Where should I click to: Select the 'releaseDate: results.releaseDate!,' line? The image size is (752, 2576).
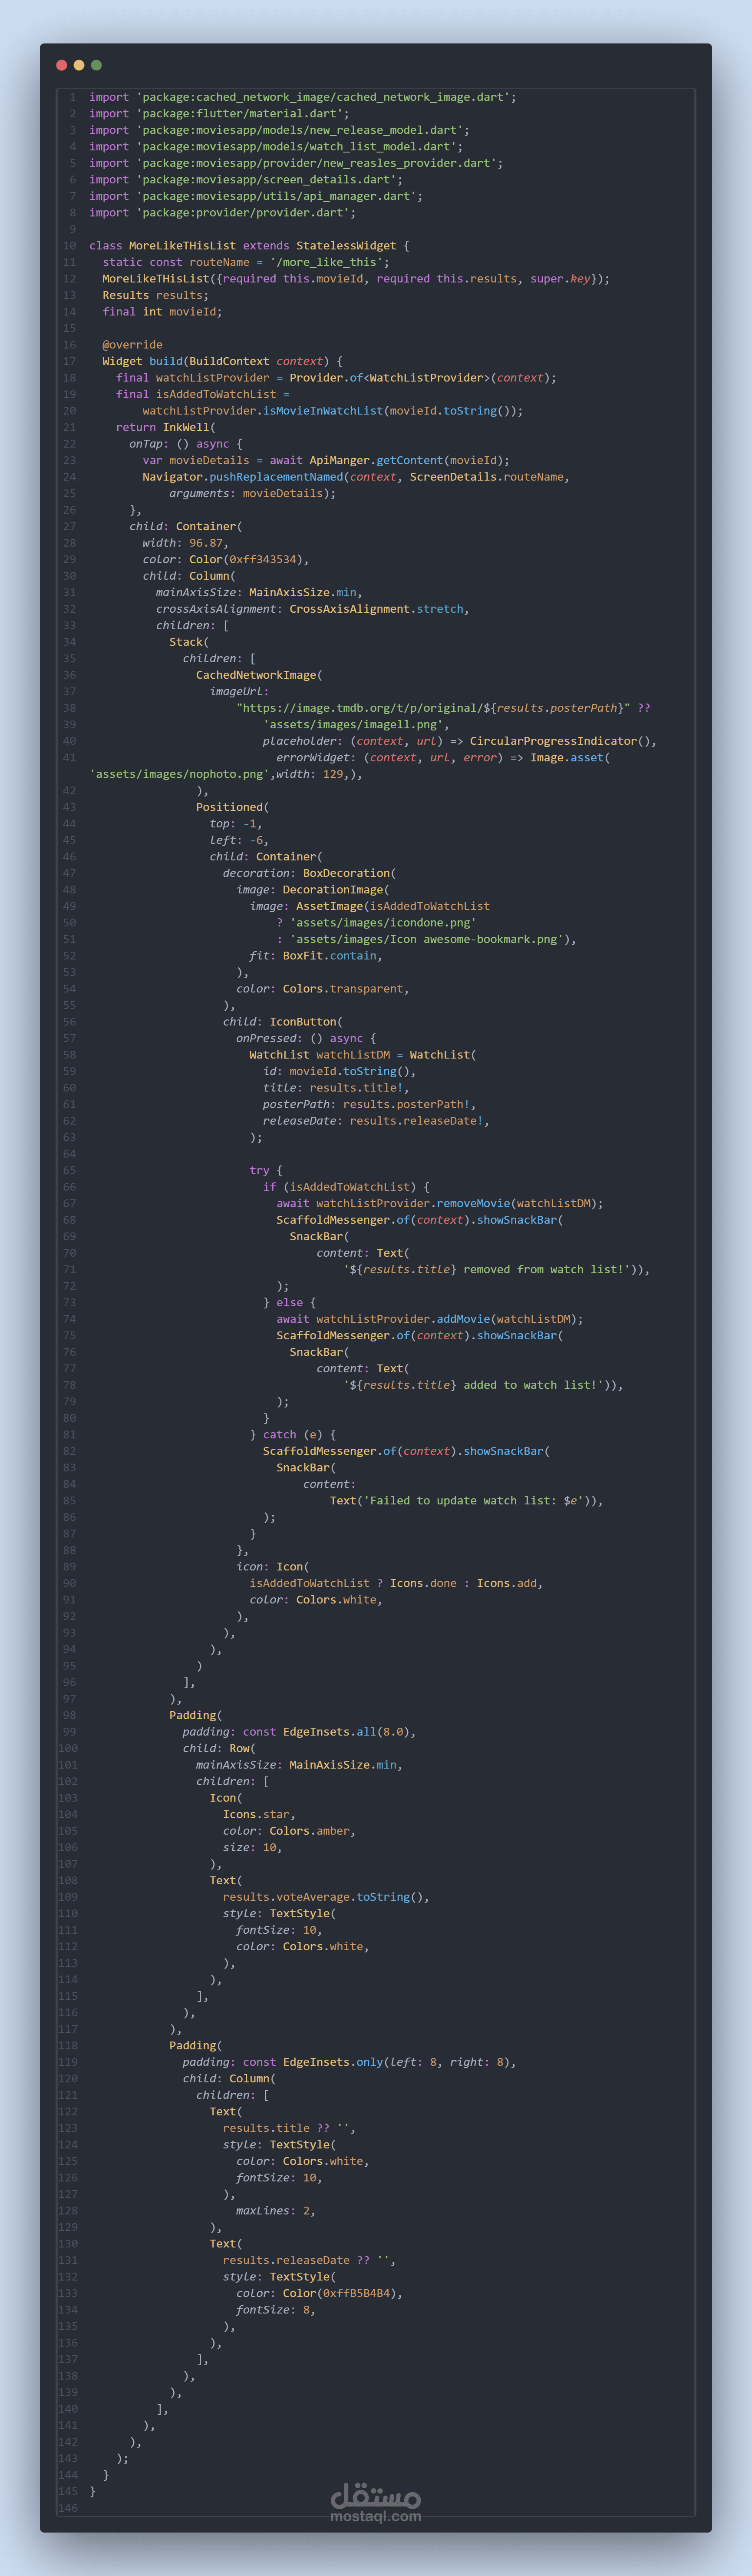pos(376,1121)
